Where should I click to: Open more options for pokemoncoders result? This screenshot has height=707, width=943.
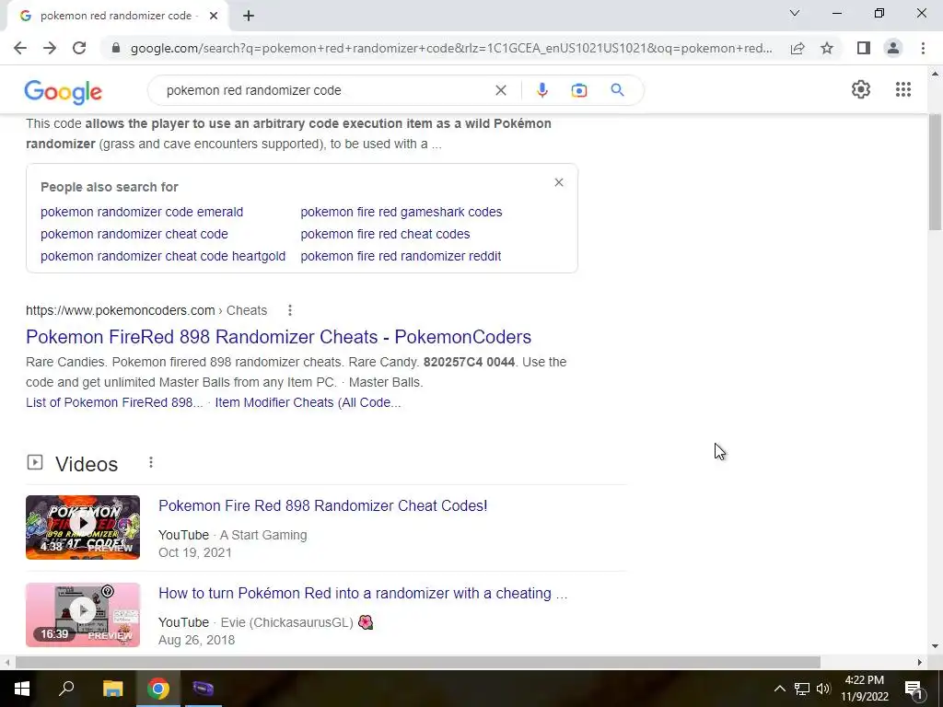tap(290, 310)
